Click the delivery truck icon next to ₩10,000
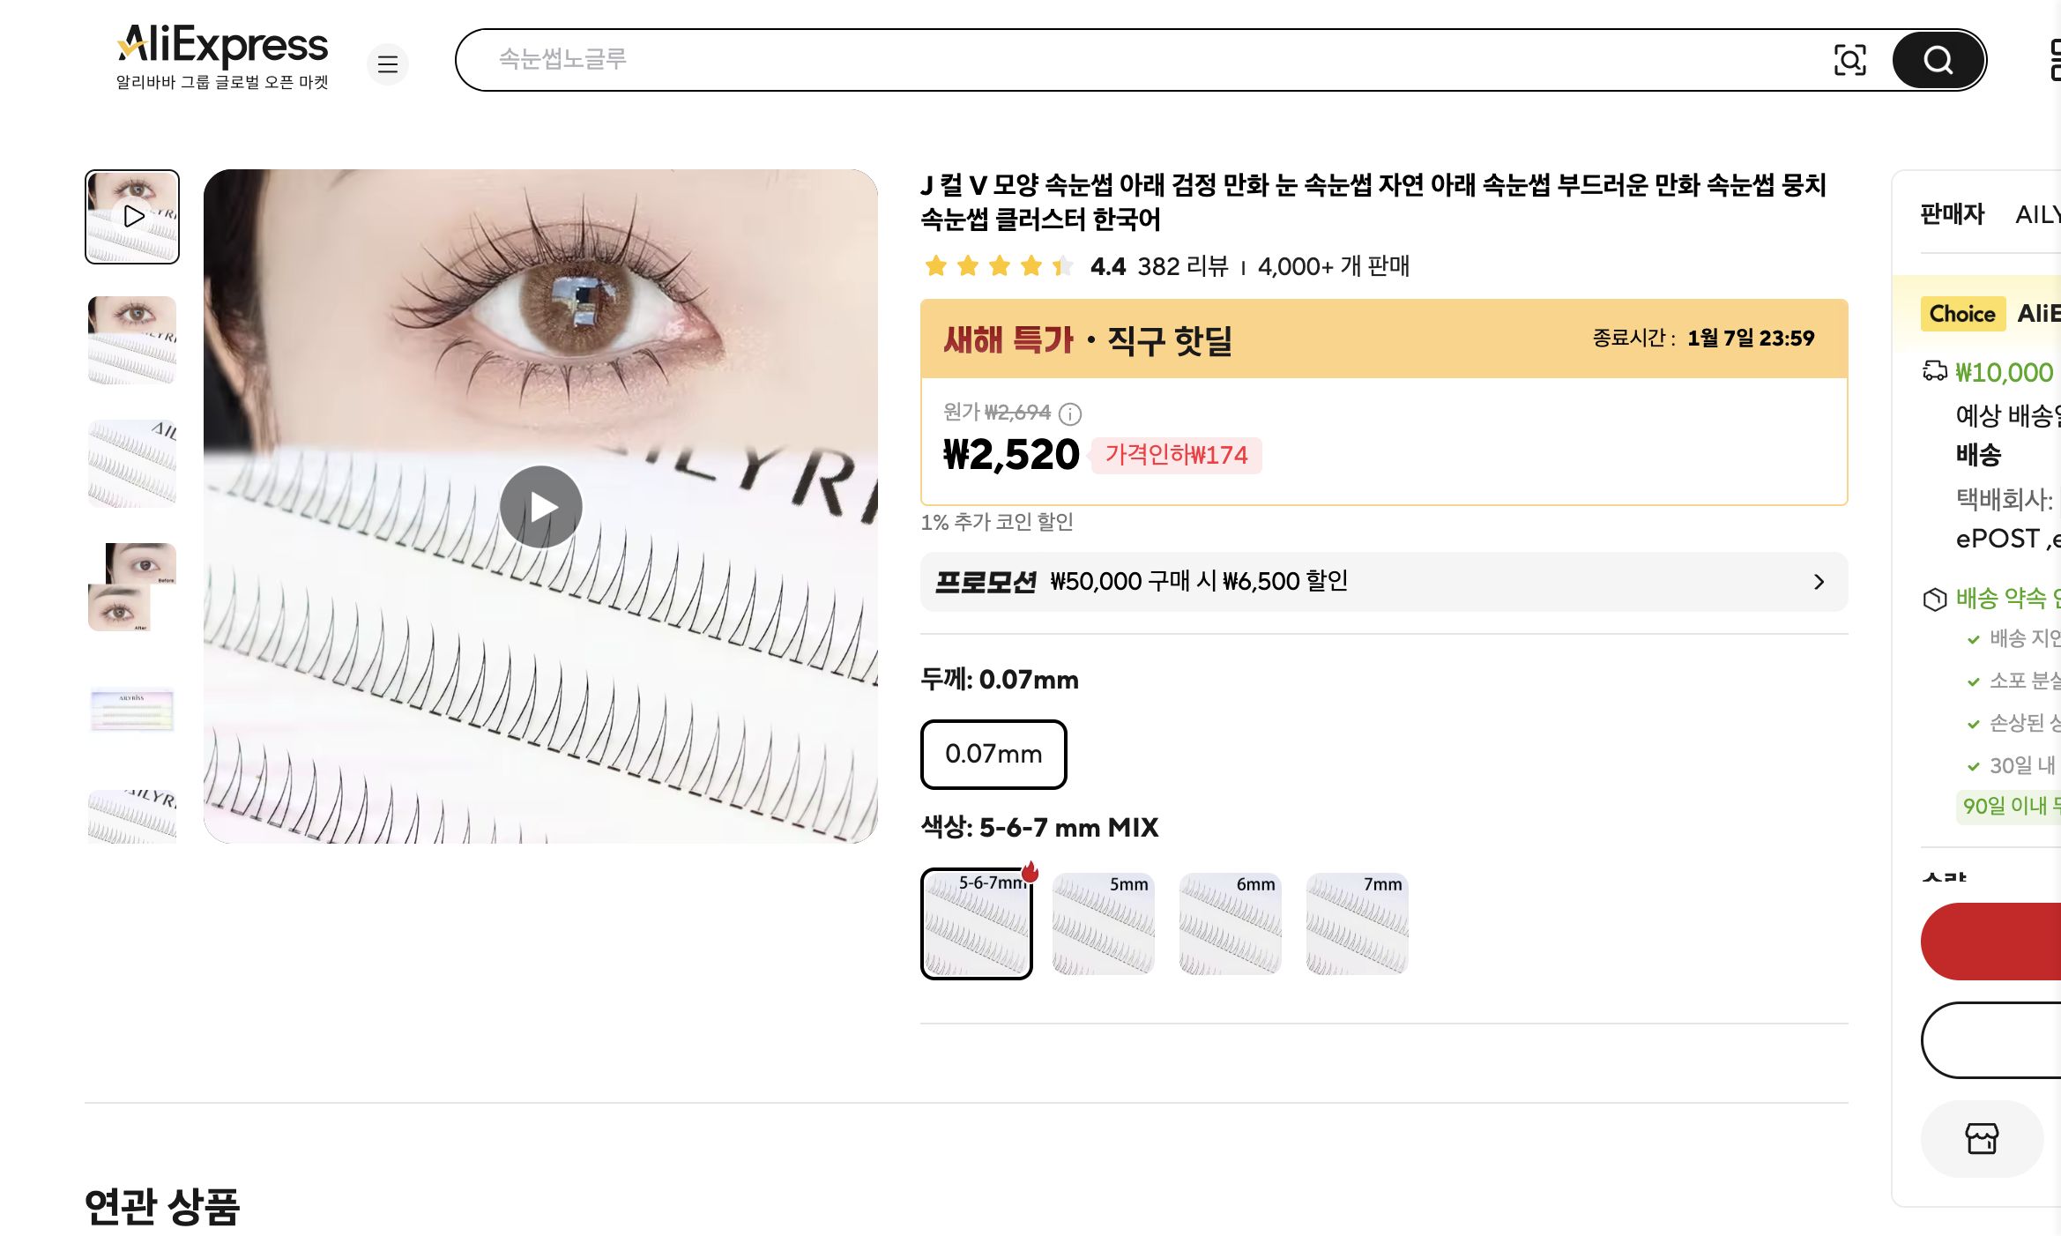This screenshot has height=1236, width=2061. point(1935,372)
